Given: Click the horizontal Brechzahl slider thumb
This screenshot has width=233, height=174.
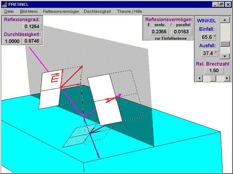Looking at the screenshot, I should 213,78.
